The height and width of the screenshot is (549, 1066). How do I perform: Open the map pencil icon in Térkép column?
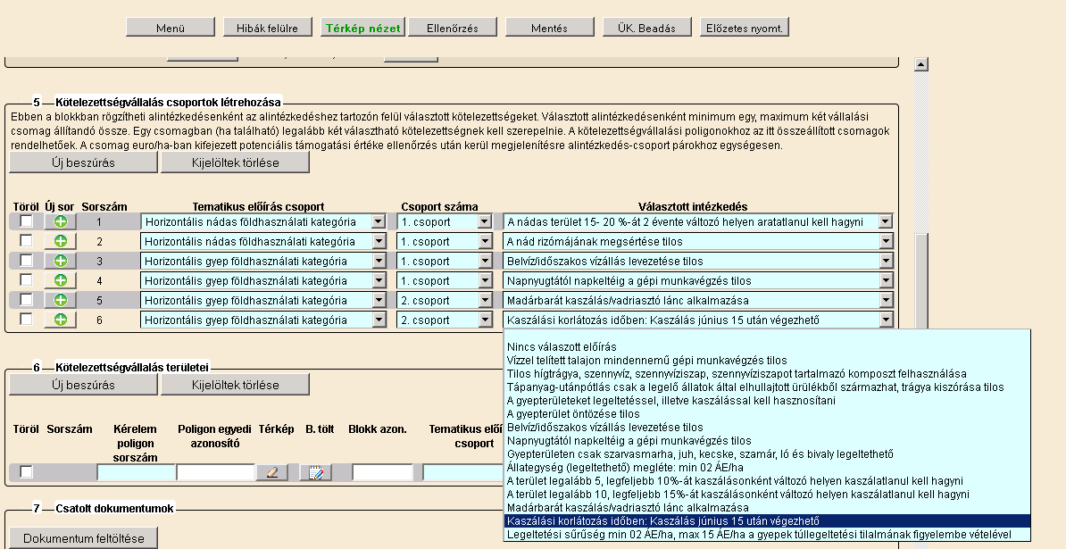pyautogui.click(x=272, y=472)
